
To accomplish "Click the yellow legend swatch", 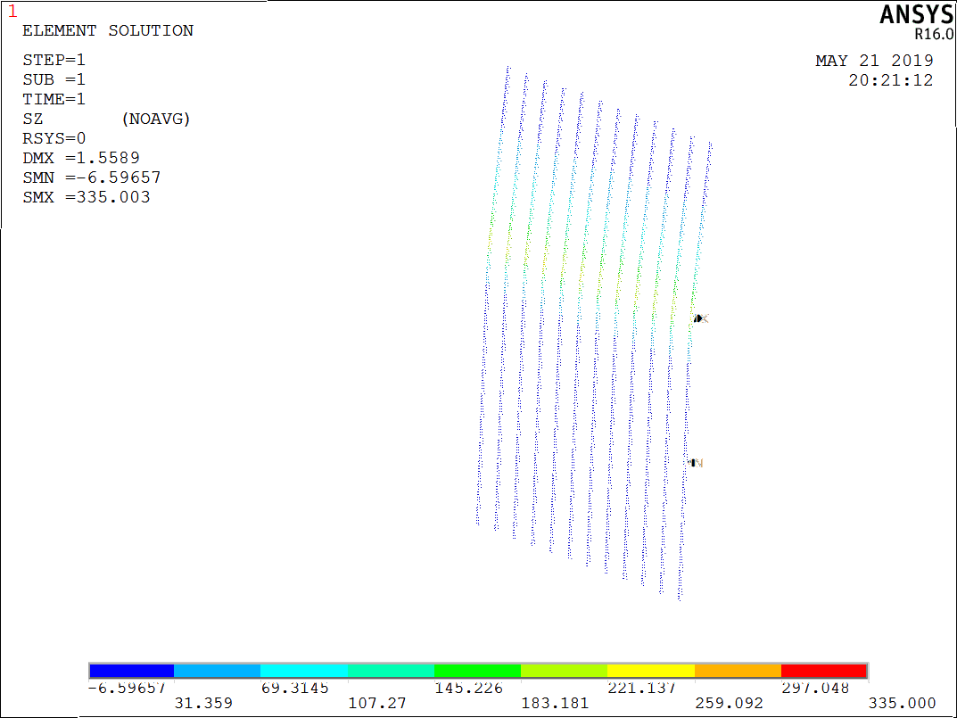I will coord(650,671).
